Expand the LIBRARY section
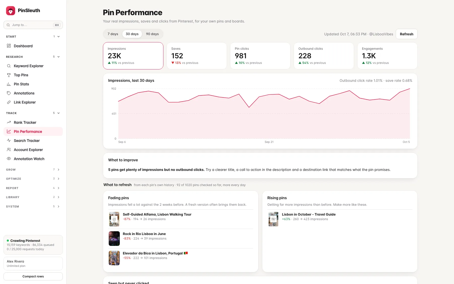The width and height of the screenshot is (454, 284). point(33,197)
